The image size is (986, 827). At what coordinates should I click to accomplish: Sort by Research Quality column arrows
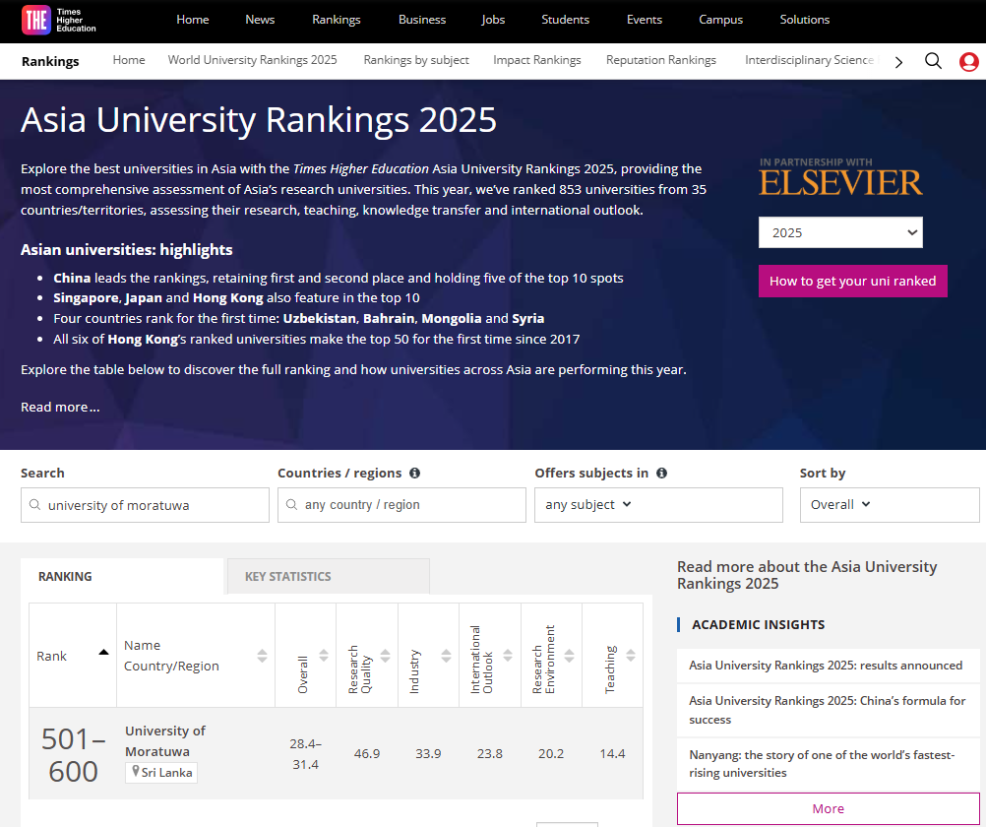[x=386, y=655]
